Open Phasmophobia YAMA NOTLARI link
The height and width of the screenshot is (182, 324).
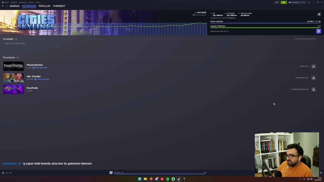[x=40, y=68]
